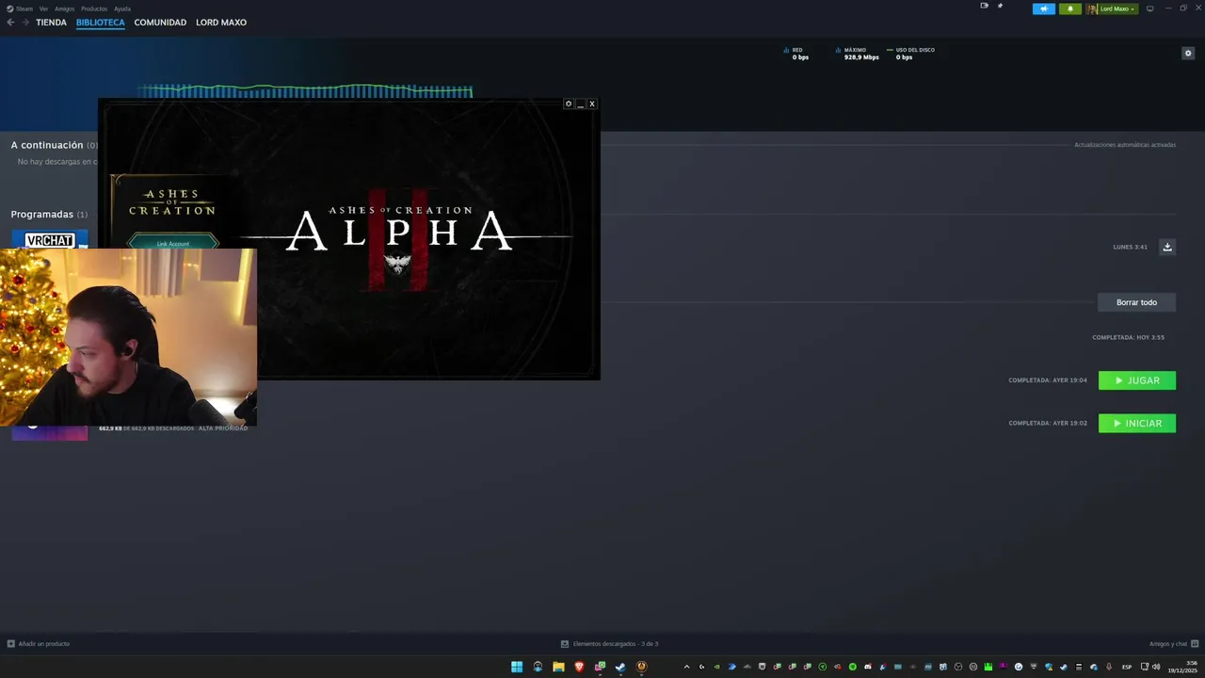Minimize the Ashes of Creation launcher window

pyautogui.click(x=580, y=104)
